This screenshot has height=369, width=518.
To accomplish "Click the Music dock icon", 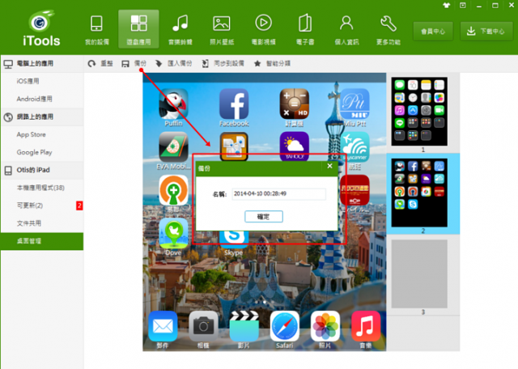I will [x=366, y=326].
